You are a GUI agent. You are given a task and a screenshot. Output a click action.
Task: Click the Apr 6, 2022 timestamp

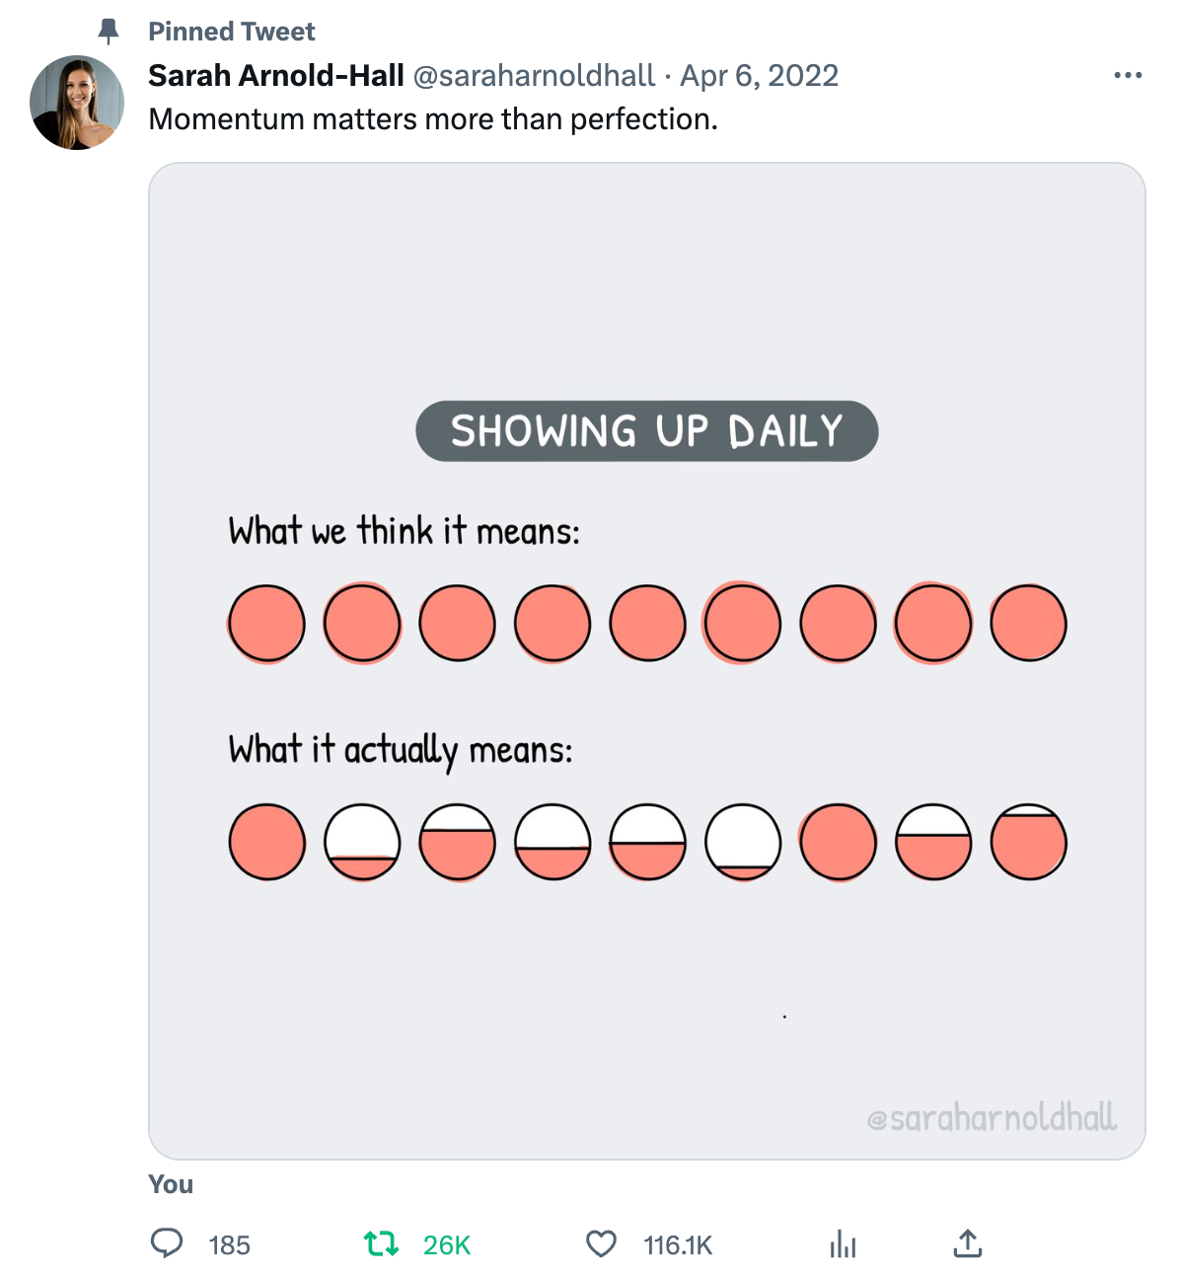pos(760,75)
